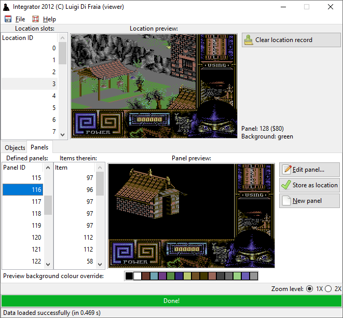This screenshot has width=343, height=318.
Task: Switch to the Objects tab
Action: click(15, 148)
